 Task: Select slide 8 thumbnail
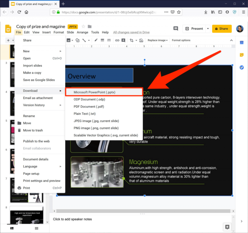click(x=27, y=215)
